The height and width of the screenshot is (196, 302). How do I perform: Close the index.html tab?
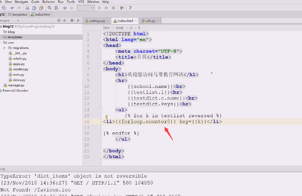point(136,21)
